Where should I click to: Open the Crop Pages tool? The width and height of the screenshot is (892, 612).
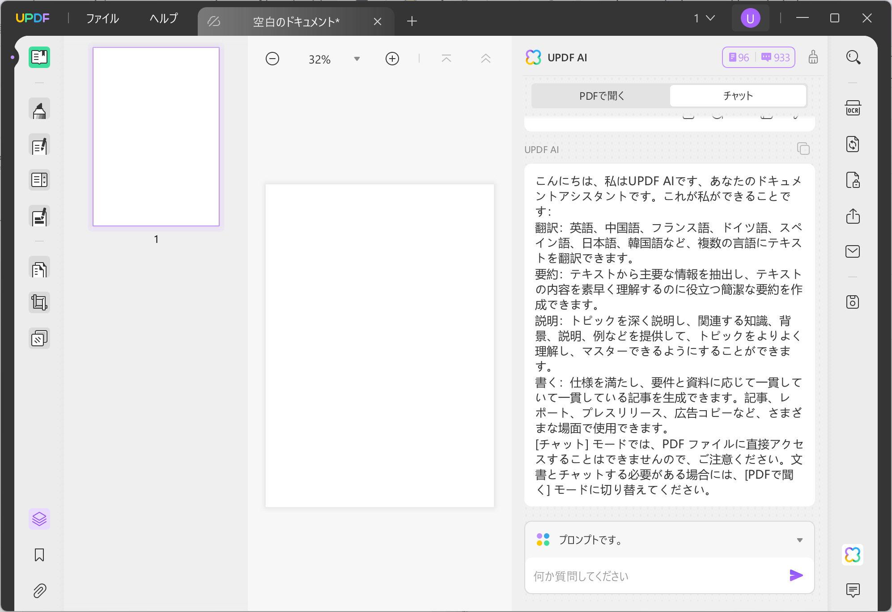pyautogui.click(x=39, y=303)
